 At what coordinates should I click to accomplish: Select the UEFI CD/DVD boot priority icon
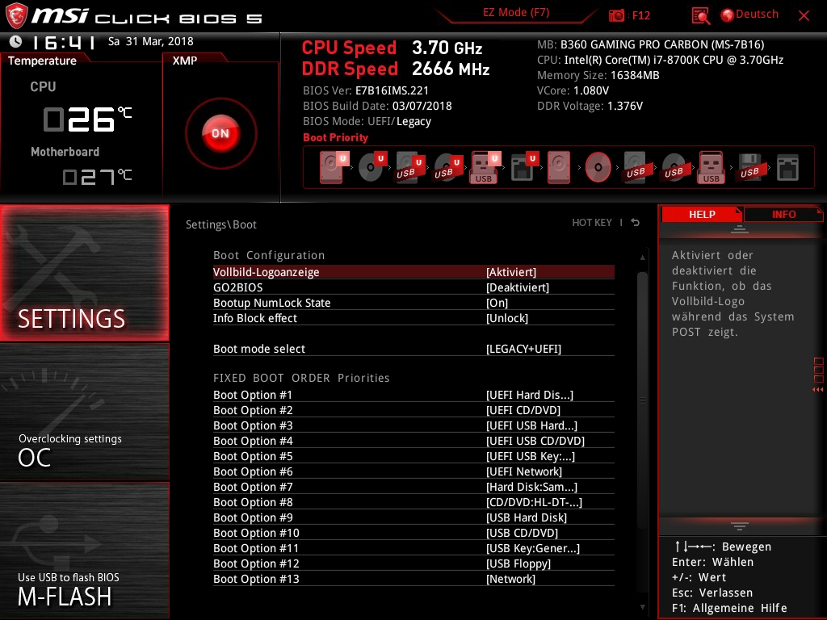point(372,167)
